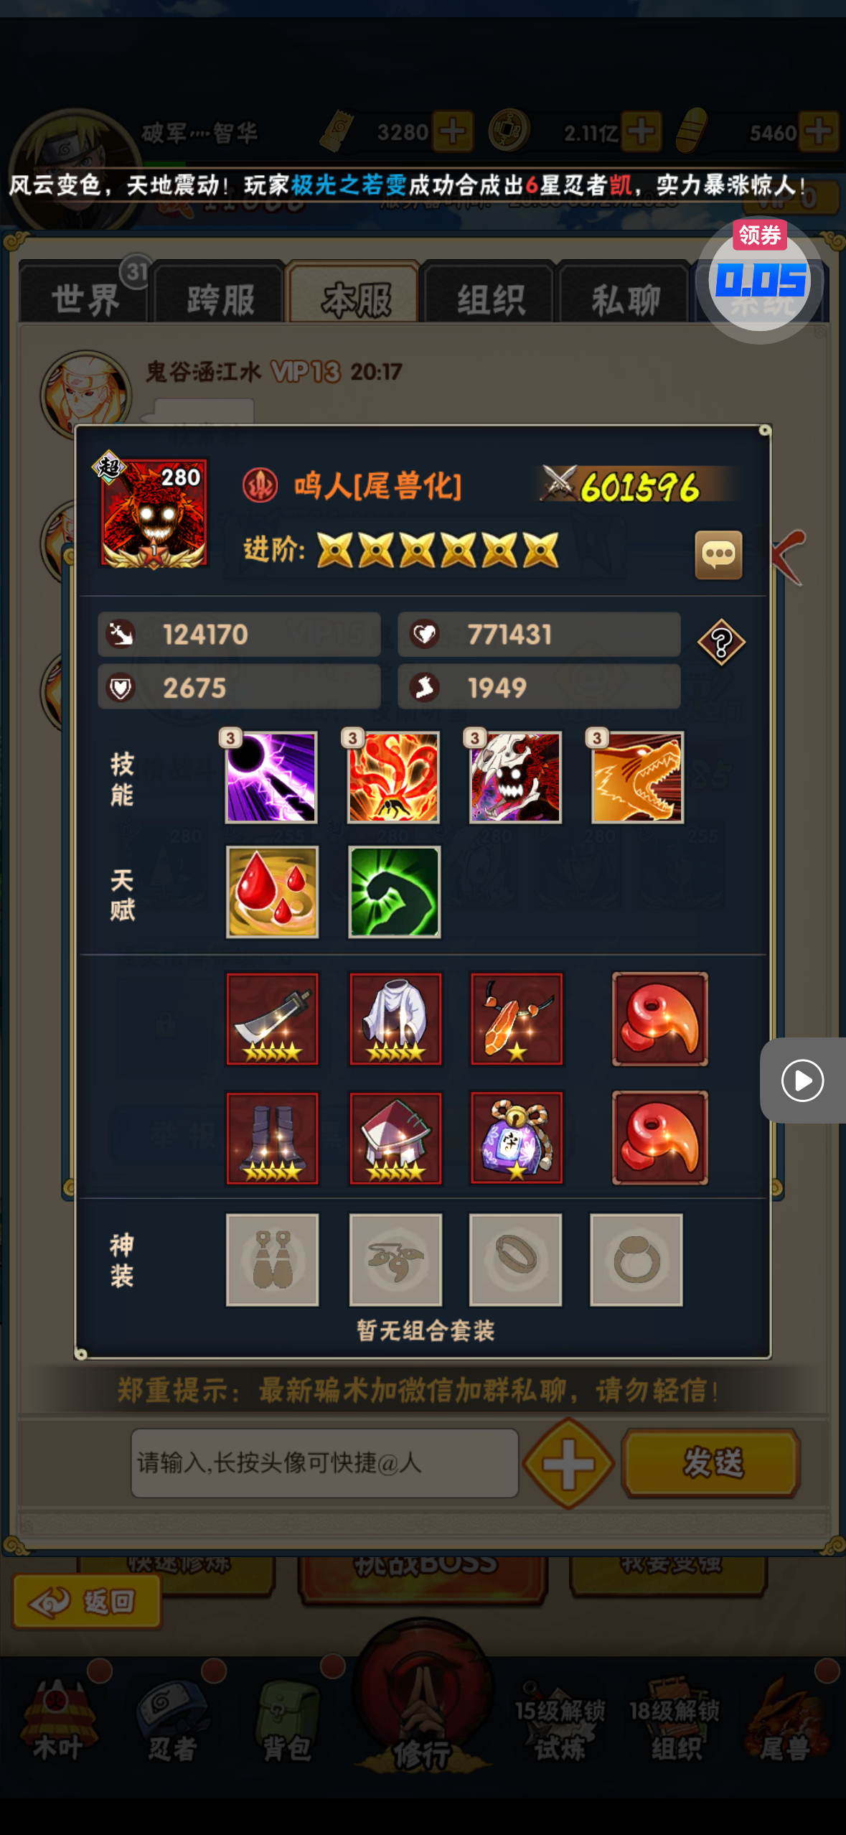
Task: Select the empty earrings divine gear slot
Action: coord(272,1259)
